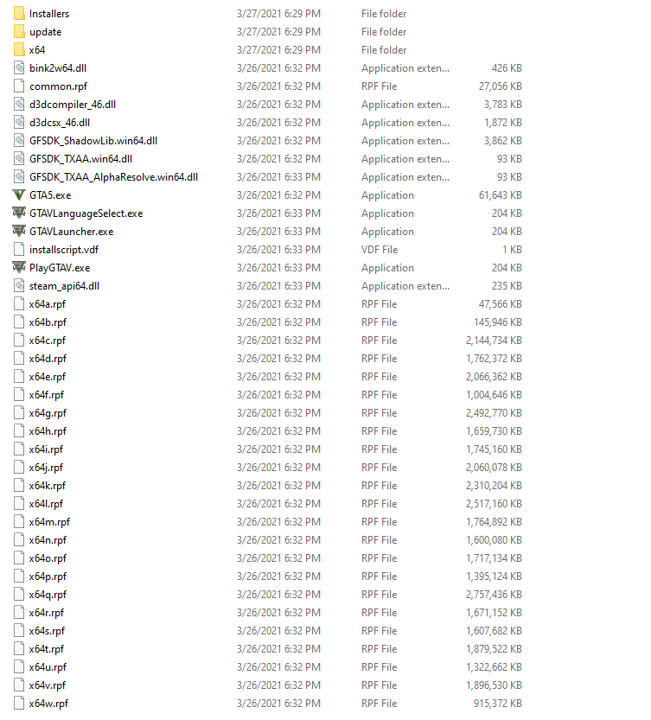Image resolution: width=651 pixels, height=720 pixels.
Task: Click the 2,492,770 KB size value
Action: [x=494, y=413]
